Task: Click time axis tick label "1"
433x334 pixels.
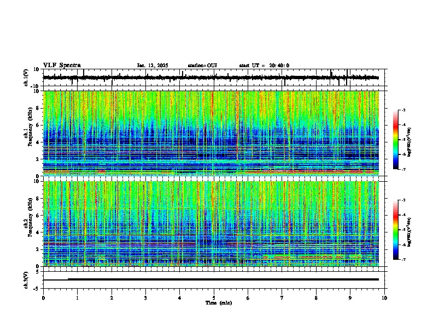Action: pos(77,298)
